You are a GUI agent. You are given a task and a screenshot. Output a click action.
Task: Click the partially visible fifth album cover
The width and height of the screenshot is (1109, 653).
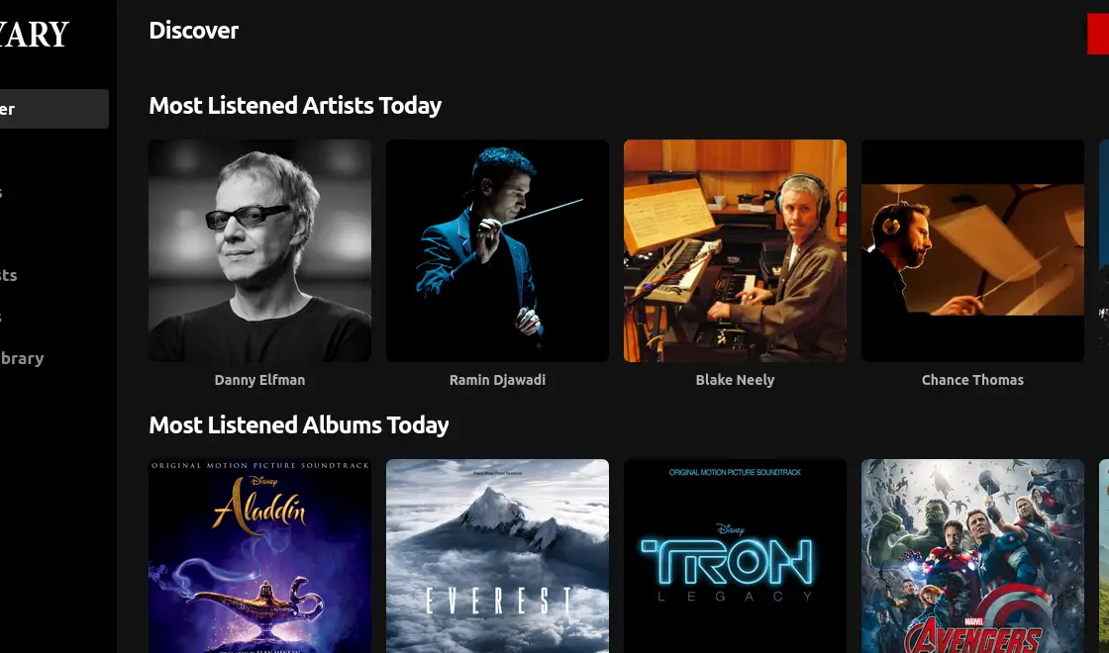[1104, 556]
